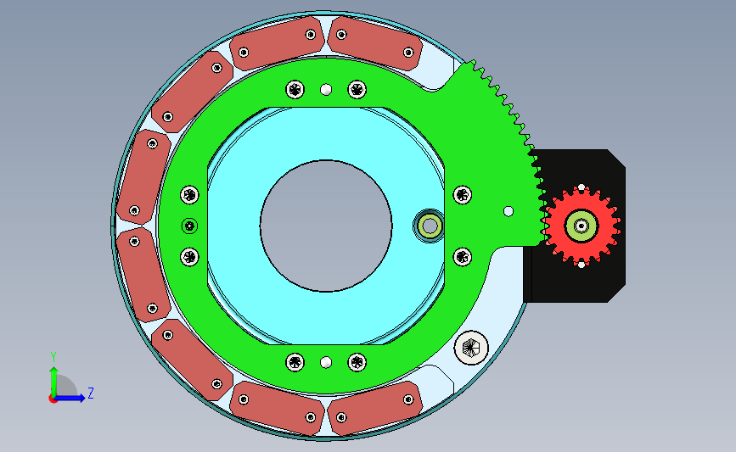This screenshot has height=452, width=736.
Task: Select the hole between the top two Phillips screws
Action: pos(326,90)
